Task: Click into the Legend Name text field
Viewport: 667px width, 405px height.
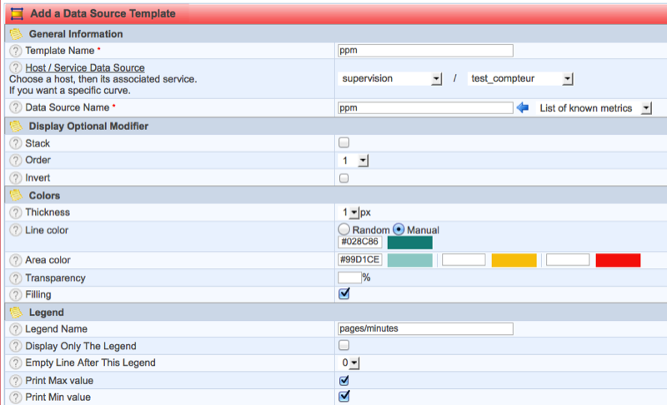Action: [425, 328]
